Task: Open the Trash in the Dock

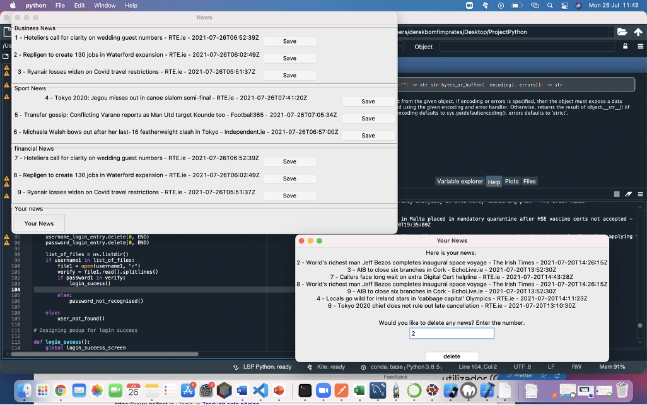Action: click(x=622, y=390)
